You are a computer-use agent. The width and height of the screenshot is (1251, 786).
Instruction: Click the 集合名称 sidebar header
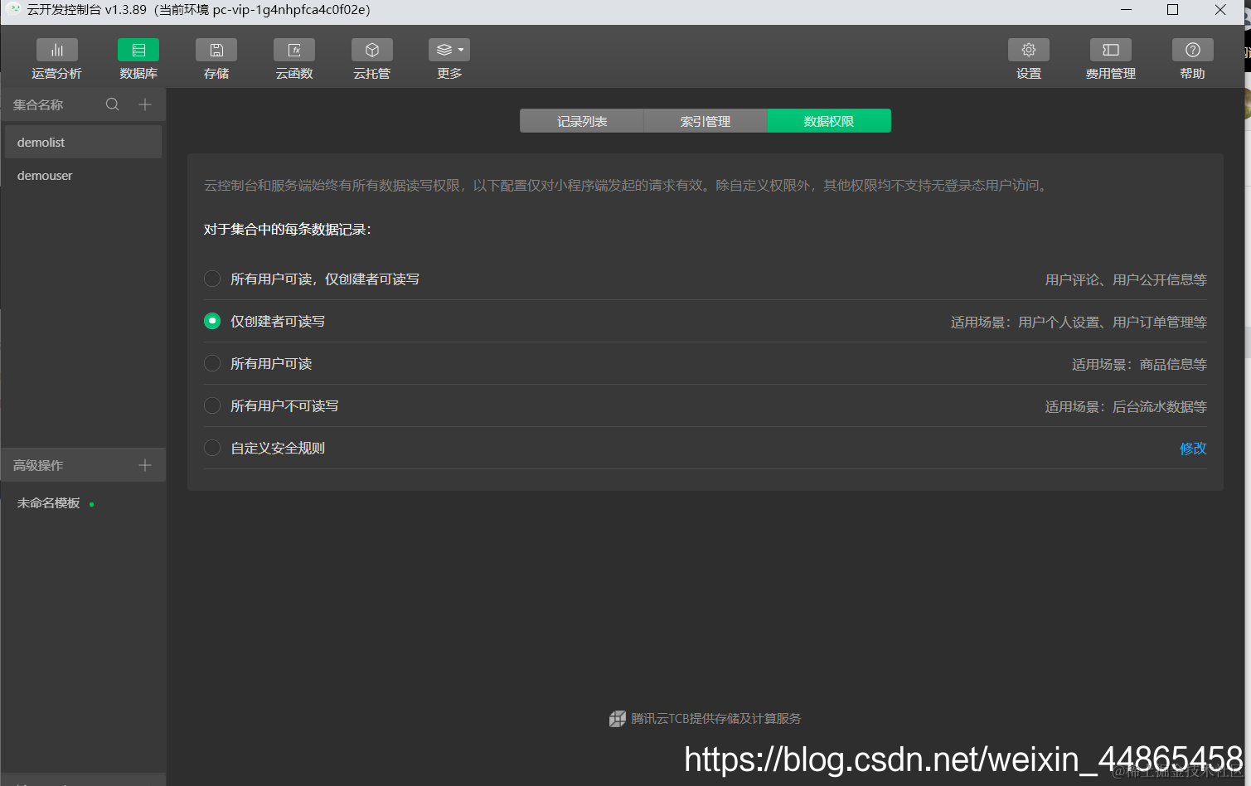point(38,104)
